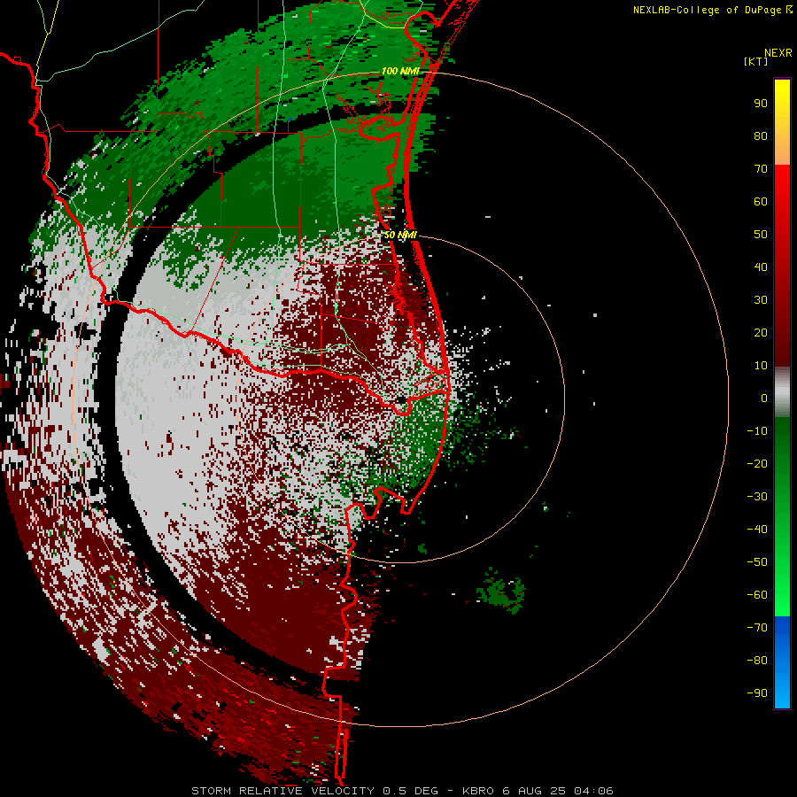
Task: Click the 30 value on velocity scale
Action: 761,300
